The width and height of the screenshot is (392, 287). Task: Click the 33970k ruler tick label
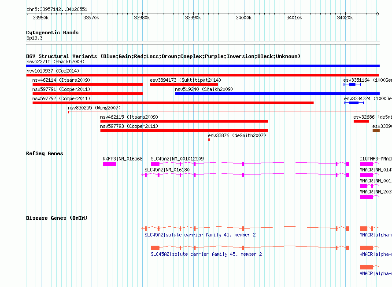91,18
